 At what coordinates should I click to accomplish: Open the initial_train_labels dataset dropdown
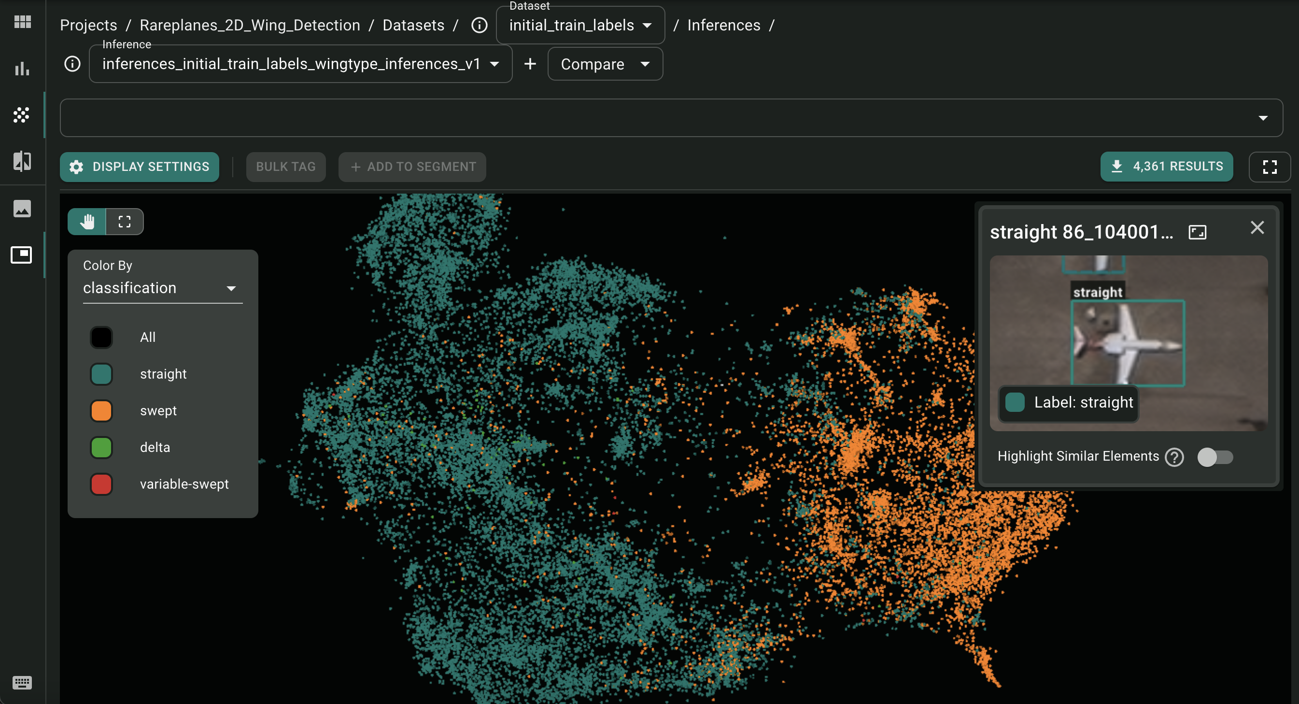tap(580, 25)
